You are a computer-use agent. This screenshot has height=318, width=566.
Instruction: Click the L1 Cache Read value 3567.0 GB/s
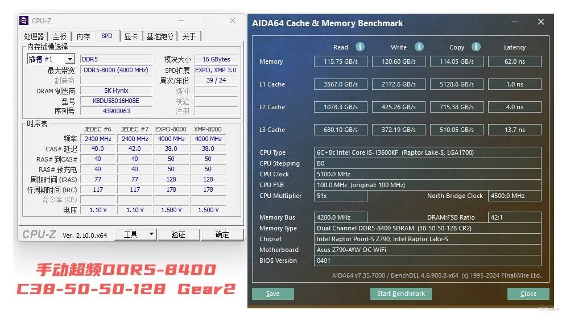(x=340, y=84)
